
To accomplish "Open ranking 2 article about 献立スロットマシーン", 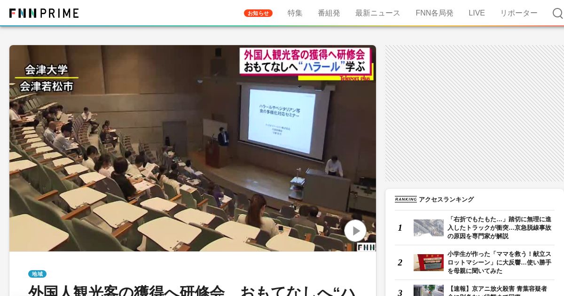I will [500, 263].
